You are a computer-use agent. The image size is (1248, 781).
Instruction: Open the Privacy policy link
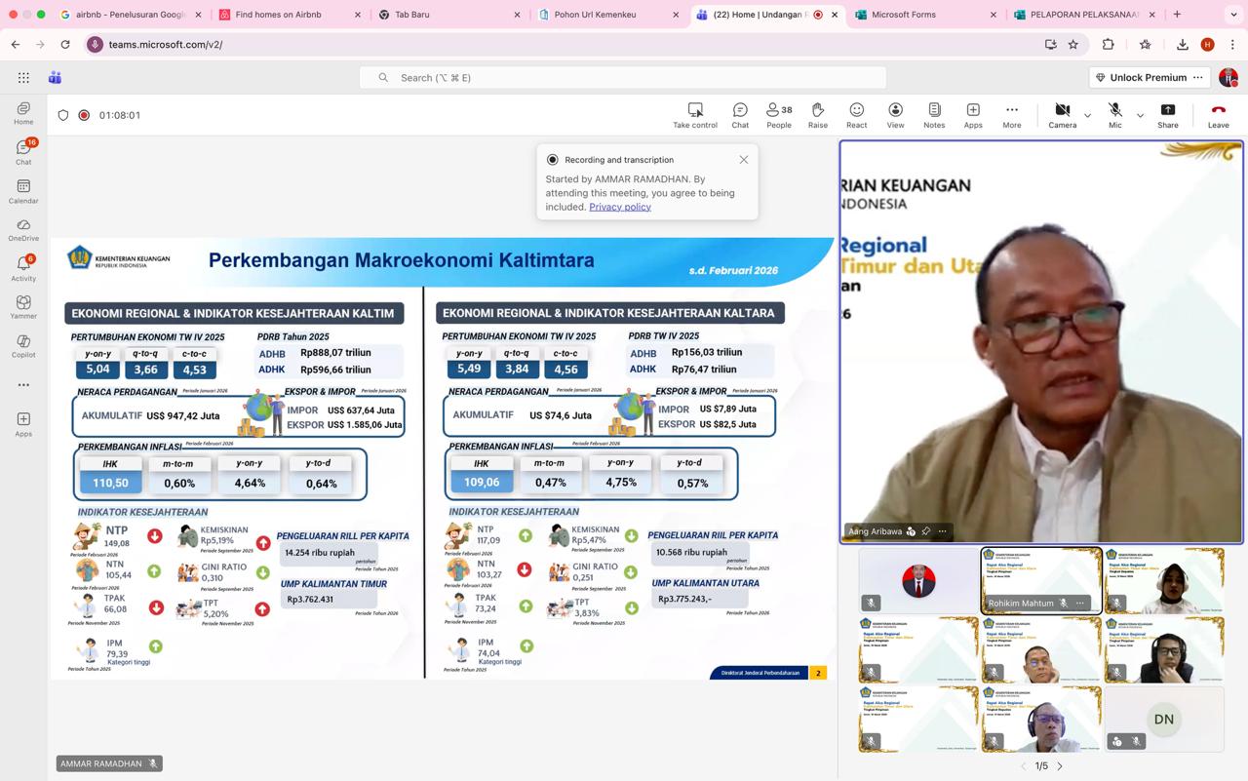pos(618,206)
